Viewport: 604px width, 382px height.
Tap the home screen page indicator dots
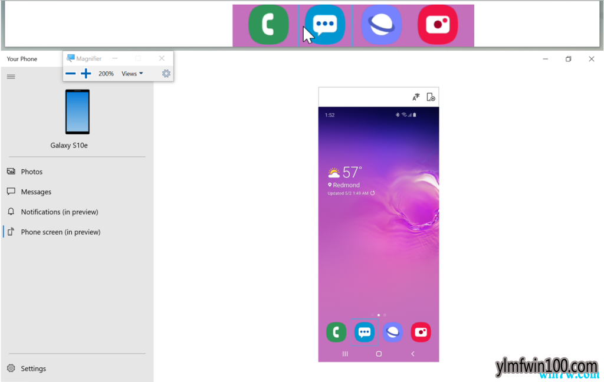379,315
